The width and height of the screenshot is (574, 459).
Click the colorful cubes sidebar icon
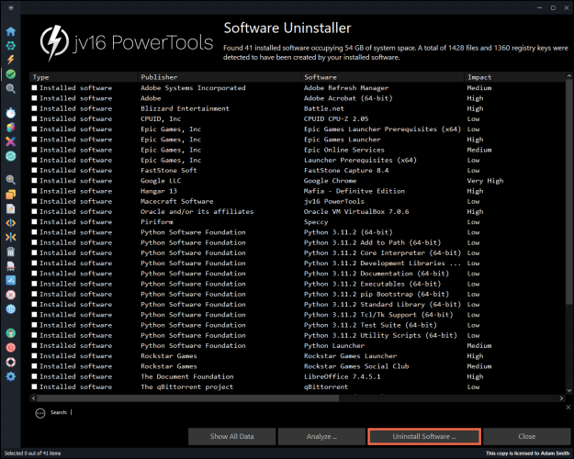click(11, 127)
